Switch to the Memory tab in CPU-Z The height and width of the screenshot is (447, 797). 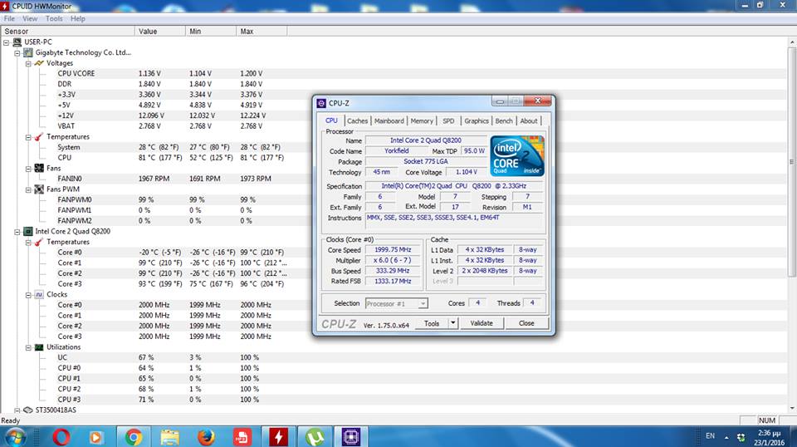[422, 120]
